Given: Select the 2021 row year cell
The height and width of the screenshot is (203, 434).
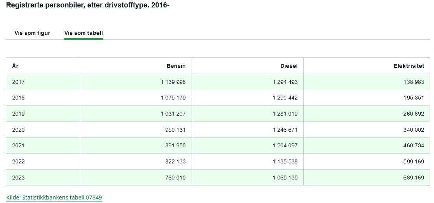Looking at the screenshot, I should tap(43, 145).
